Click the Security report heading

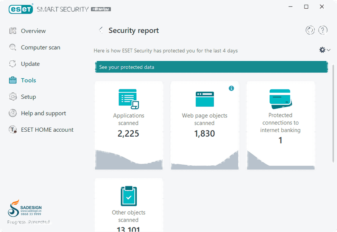pyautogui.click(x=134, y=30)
